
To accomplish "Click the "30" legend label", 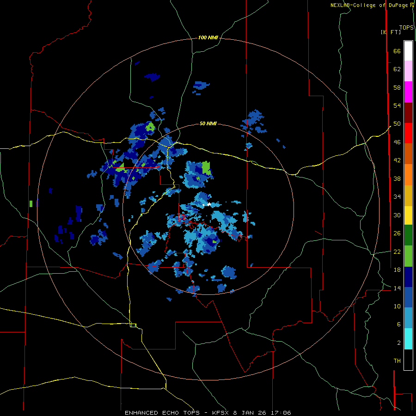I will (397, 215).
